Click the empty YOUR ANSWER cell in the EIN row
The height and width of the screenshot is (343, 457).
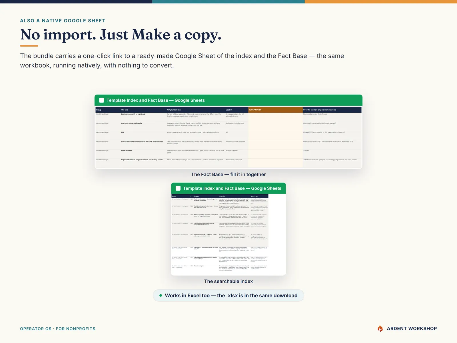275,135
